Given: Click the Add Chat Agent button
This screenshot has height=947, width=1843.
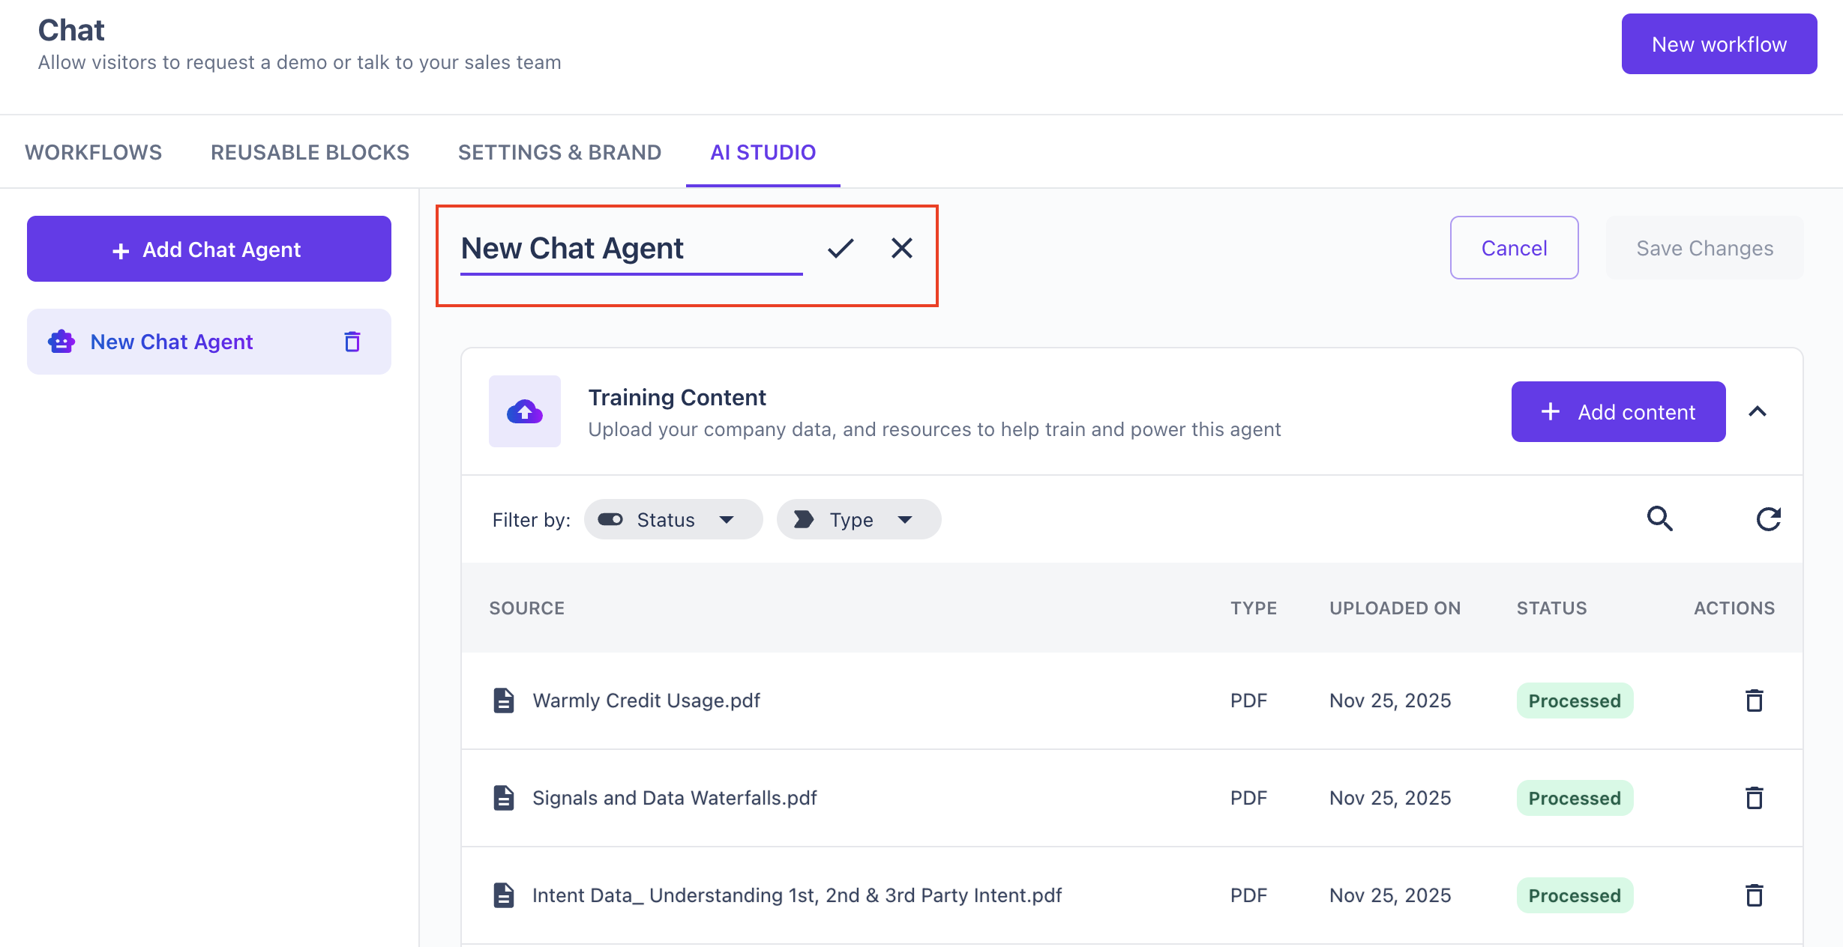Looking at the screenshot, I should click(x=208, y=249).
